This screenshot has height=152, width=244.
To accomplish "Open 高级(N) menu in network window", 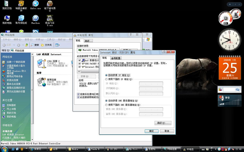I will 62,40.
